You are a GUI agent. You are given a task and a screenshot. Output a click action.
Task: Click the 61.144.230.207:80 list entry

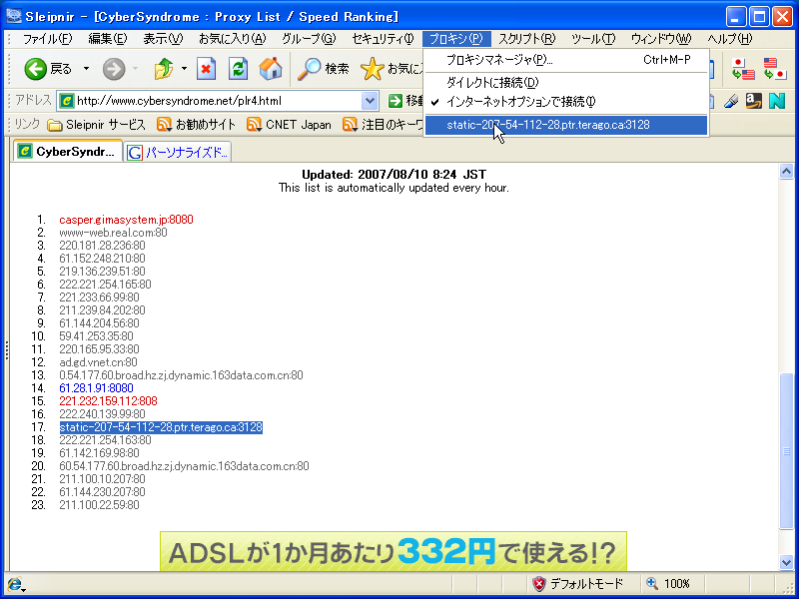tap(102, 492)
